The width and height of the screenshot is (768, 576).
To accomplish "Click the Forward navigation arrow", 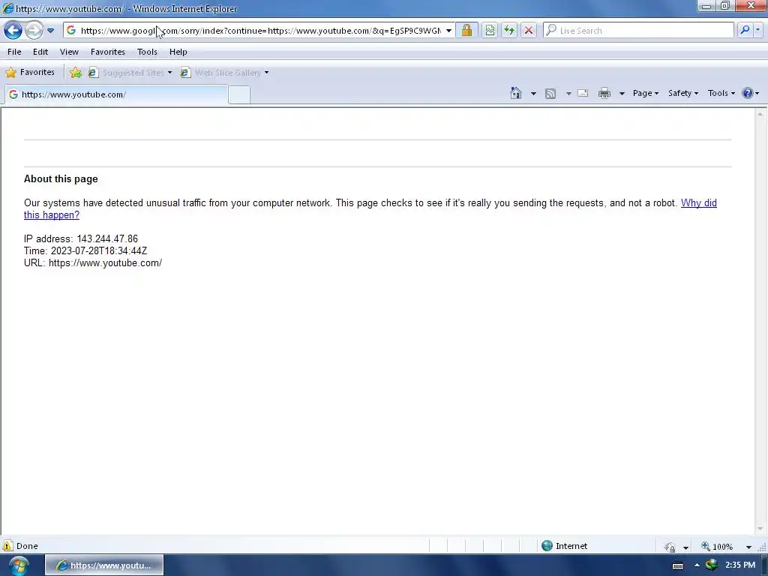I will pos(34,30).
